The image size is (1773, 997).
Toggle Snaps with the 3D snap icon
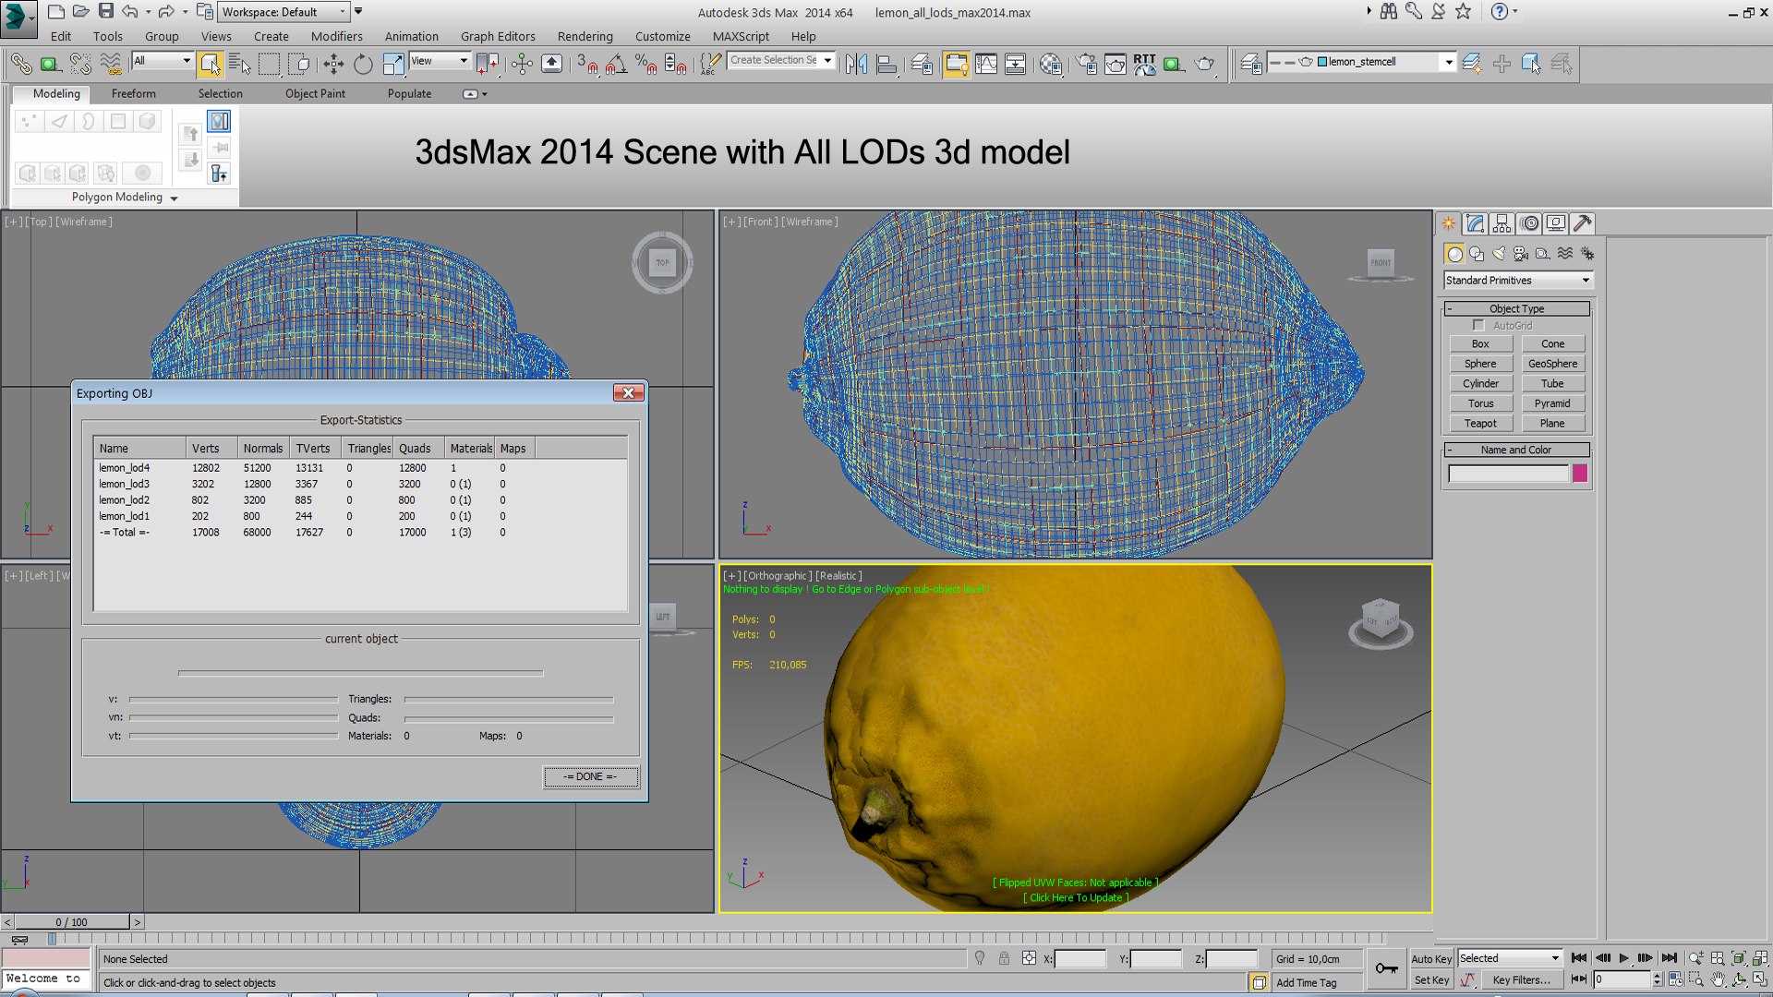coord(587,64)
